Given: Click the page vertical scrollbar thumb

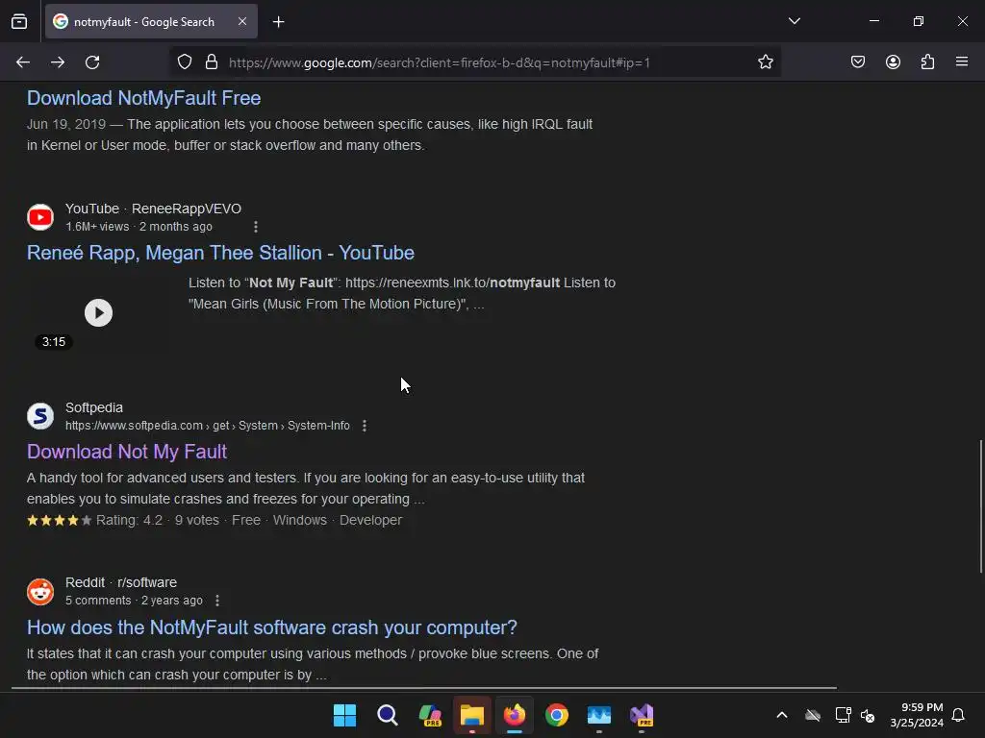Looking at the screenshot, I should 980,505.
